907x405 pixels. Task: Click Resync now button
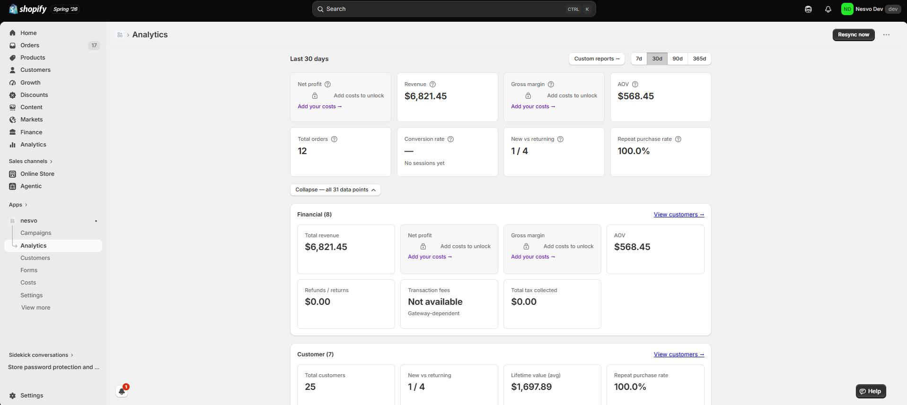(x=854, y=34)
